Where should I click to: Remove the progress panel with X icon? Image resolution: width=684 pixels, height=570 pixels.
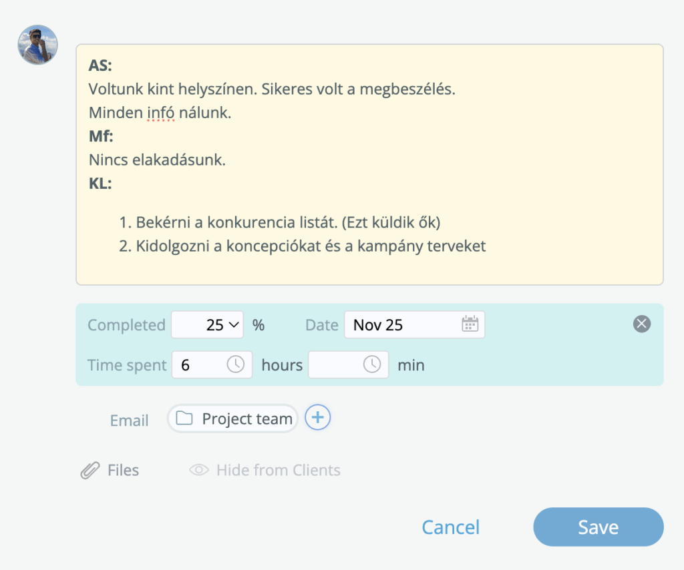coord(641,324)
